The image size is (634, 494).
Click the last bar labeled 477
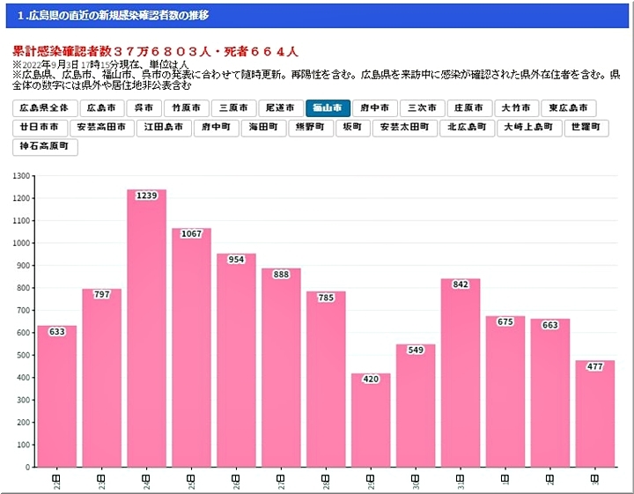pyautogui.click(x=595, y=414)
